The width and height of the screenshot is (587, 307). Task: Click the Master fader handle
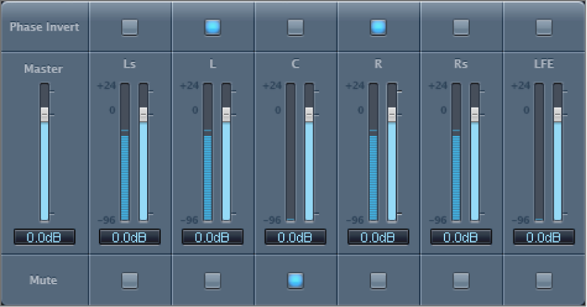click(44, 114)
